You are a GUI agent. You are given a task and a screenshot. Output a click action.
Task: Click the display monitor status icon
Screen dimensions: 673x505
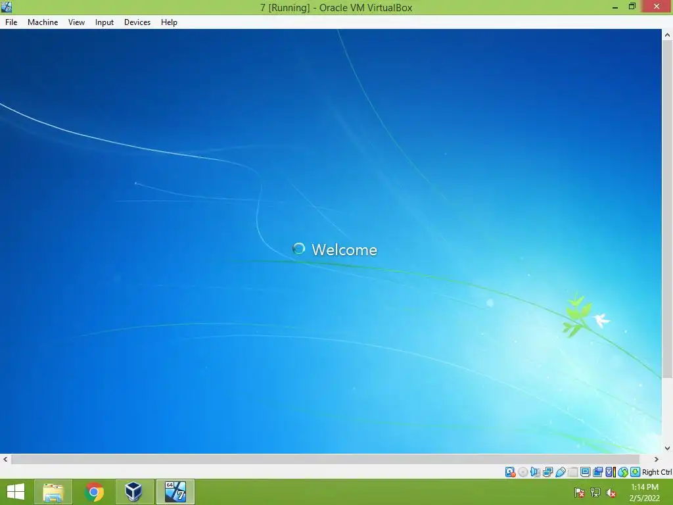click(586, 472)
